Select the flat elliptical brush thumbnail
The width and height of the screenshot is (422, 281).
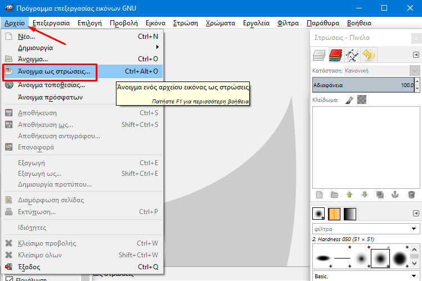323,259
